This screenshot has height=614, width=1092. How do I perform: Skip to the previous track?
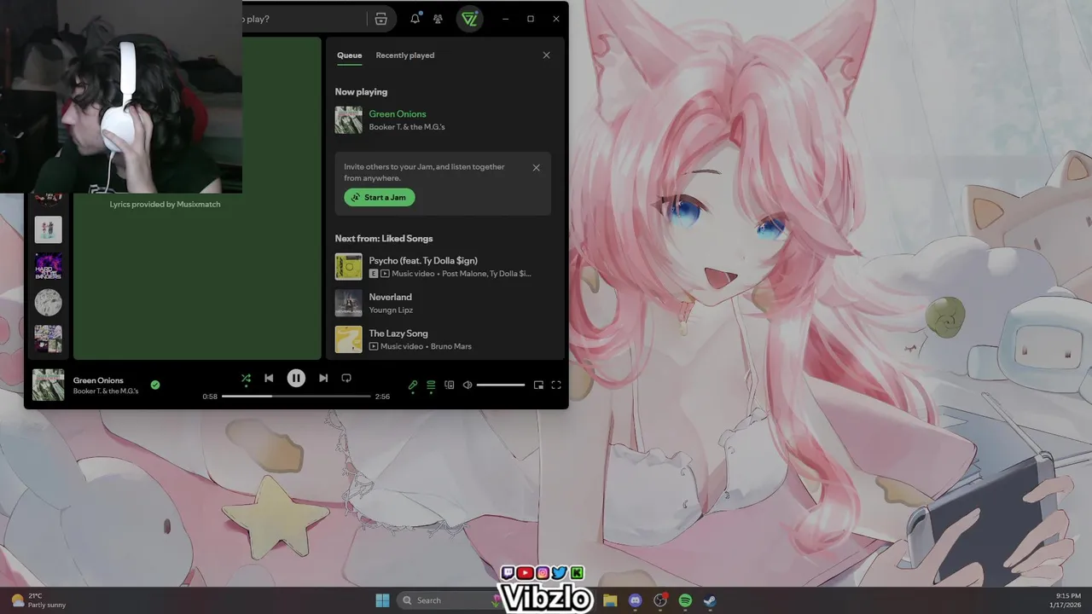(269, 378)
